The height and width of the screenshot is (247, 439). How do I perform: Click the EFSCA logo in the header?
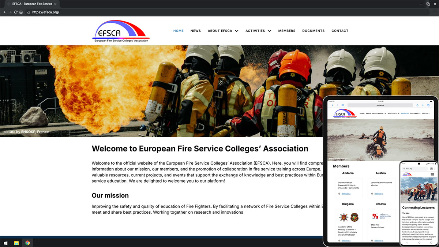(121, 31)
